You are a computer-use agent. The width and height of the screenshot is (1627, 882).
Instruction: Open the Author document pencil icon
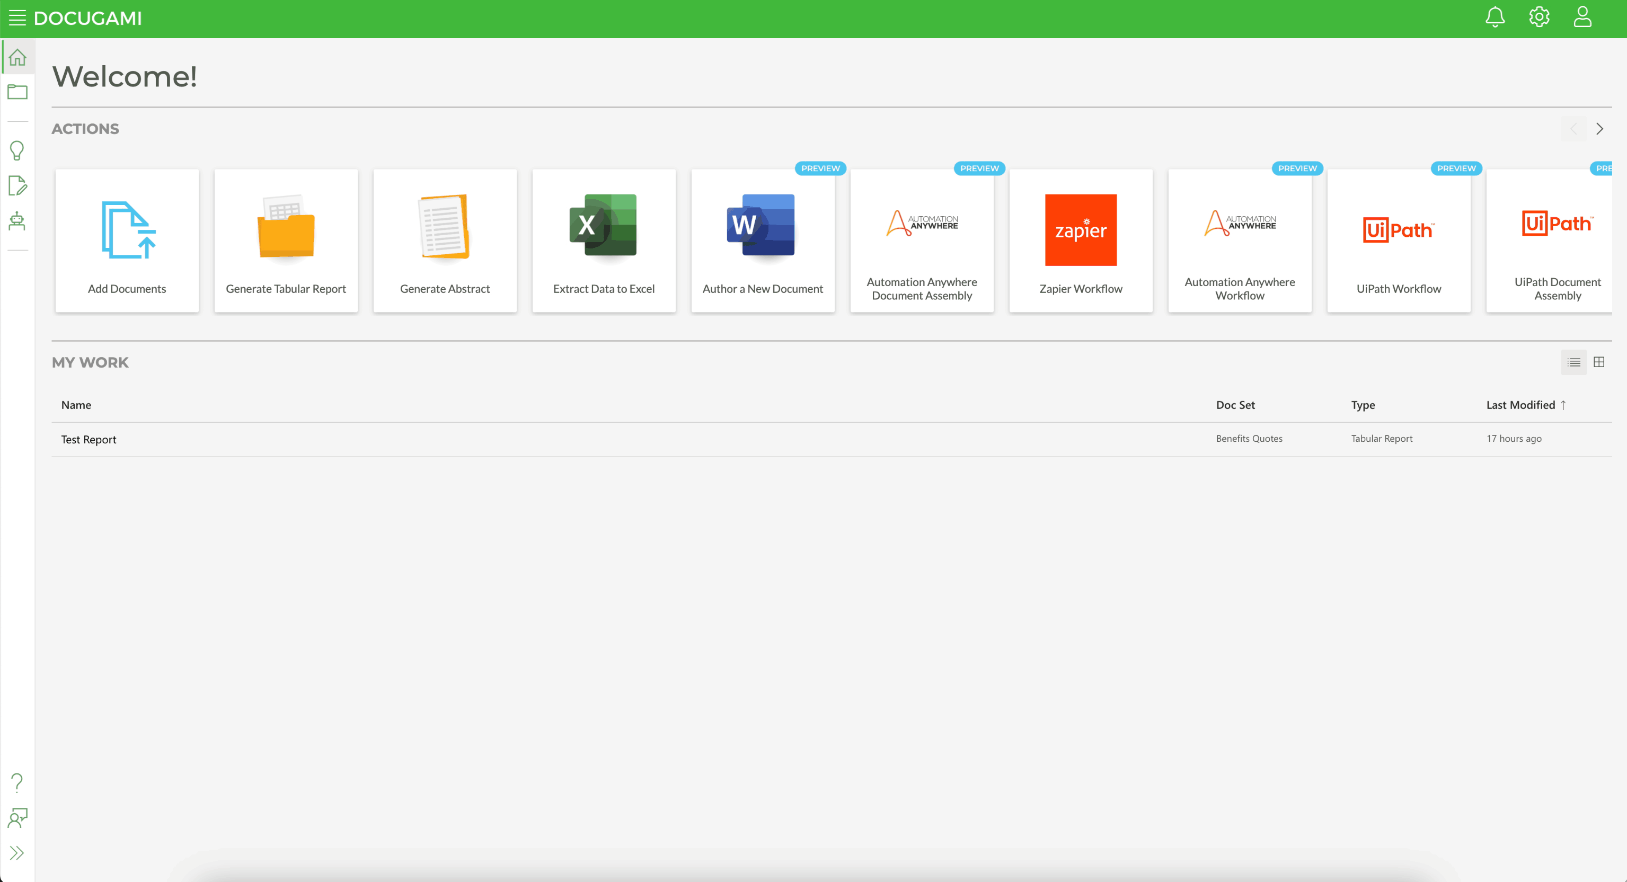click(17, 185)
